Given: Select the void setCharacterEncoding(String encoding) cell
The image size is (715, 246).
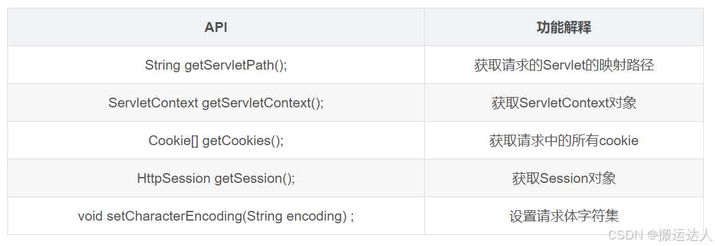Looking at the screenshot, I should 216,216.
